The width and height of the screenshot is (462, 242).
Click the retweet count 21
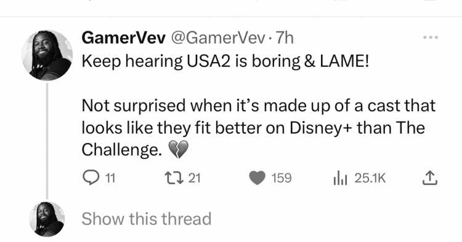coord(195,178)
